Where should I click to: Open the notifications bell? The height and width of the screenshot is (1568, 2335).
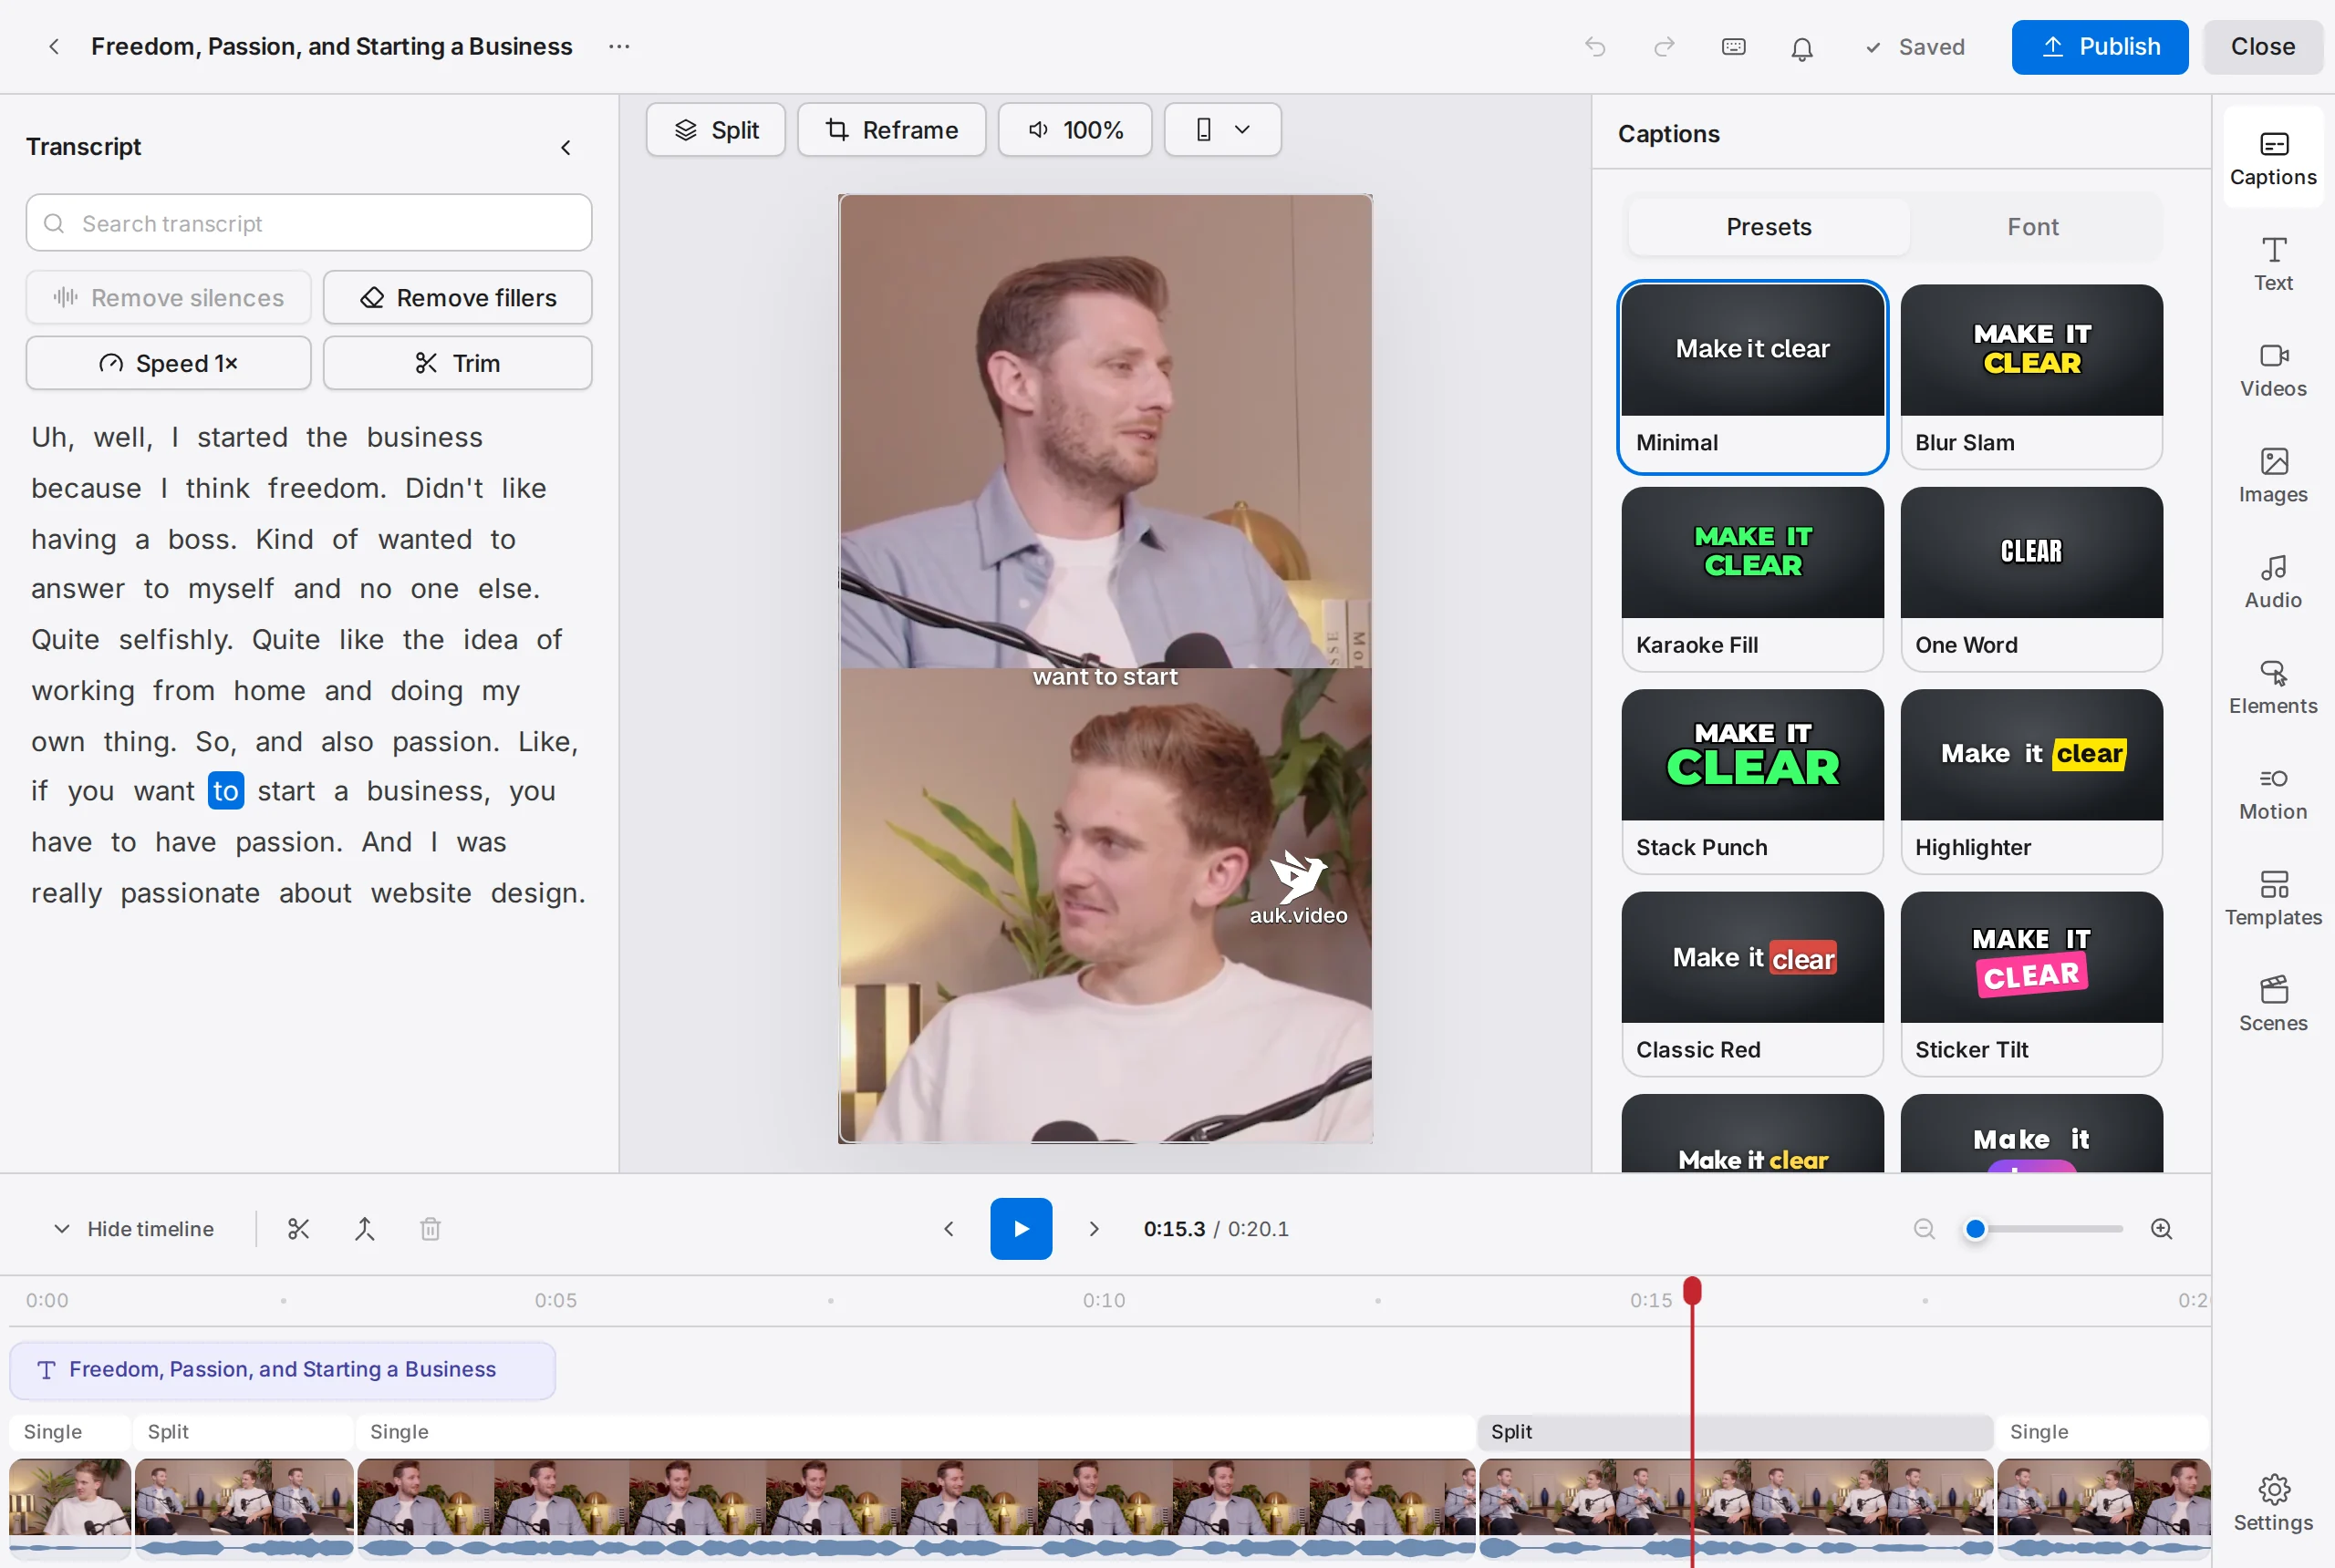click(1801, 48)
